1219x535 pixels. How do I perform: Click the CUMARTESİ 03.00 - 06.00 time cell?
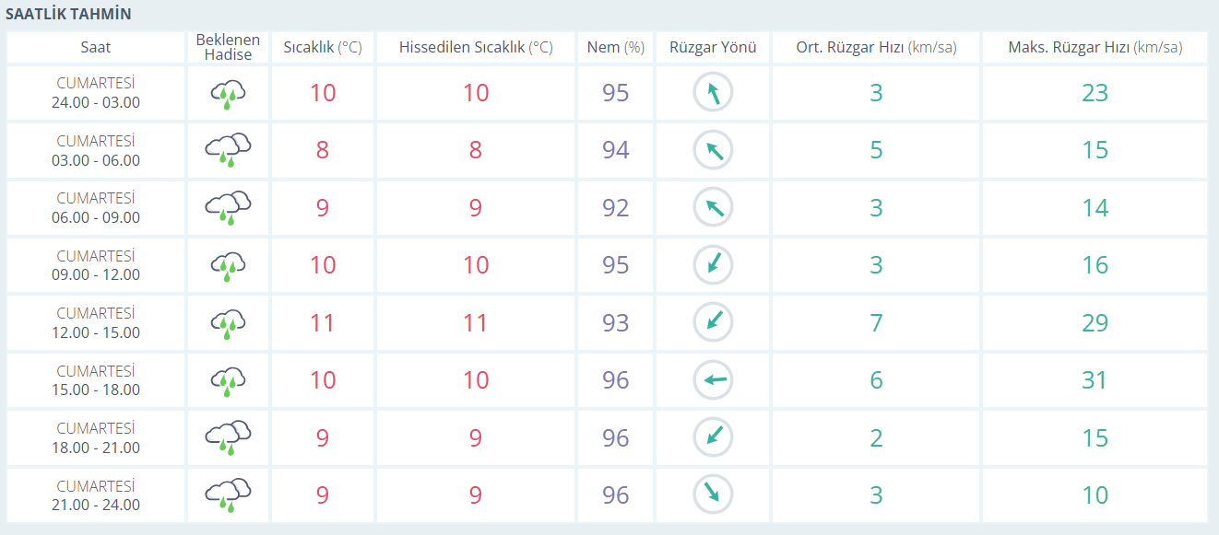tap(96, 150)
